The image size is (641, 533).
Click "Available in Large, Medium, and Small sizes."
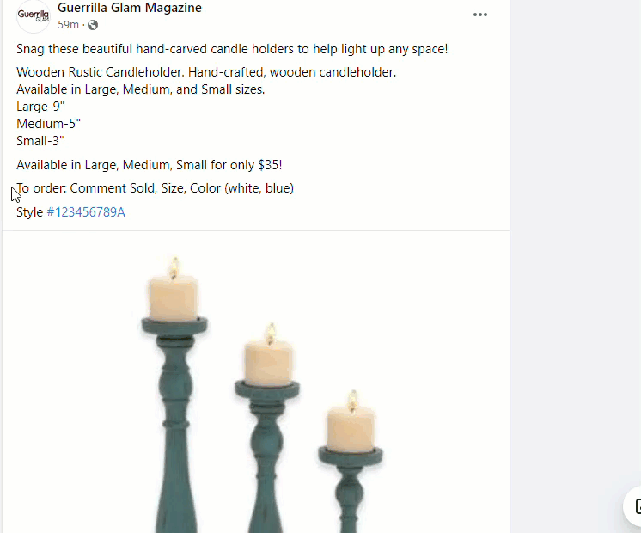tap(141, 89)
